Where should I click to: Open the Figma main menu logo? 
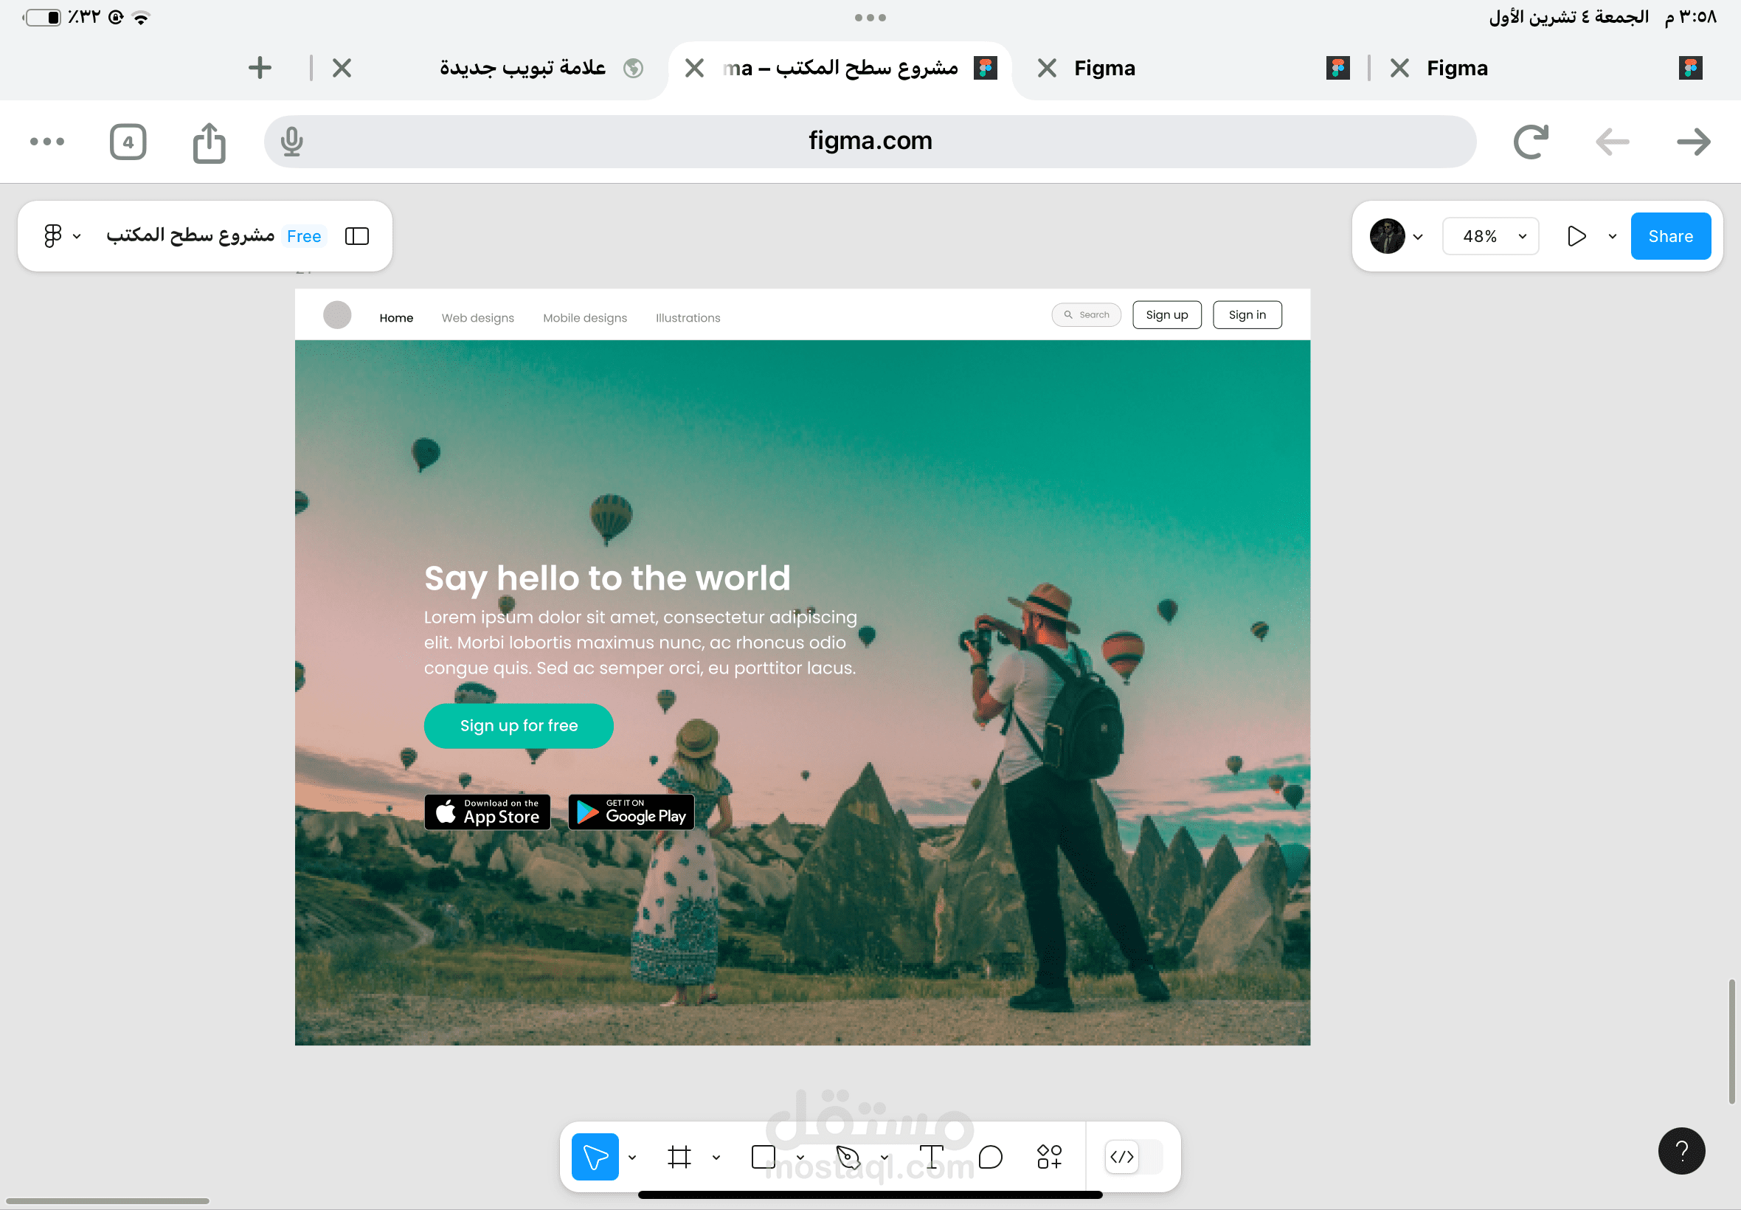52,236
